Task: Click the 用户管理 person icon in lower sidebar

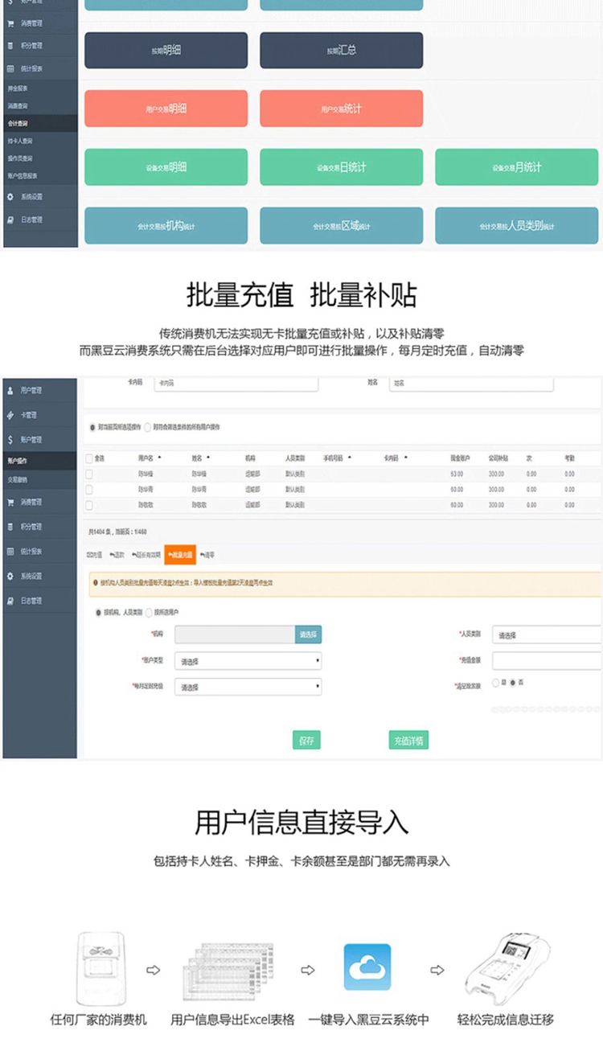Action: tap(10, 390)
